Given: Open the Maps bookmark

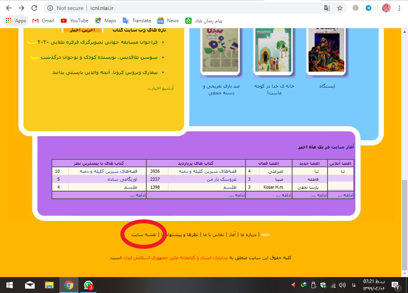Looking at the screenshot, I should coord(106,21).
